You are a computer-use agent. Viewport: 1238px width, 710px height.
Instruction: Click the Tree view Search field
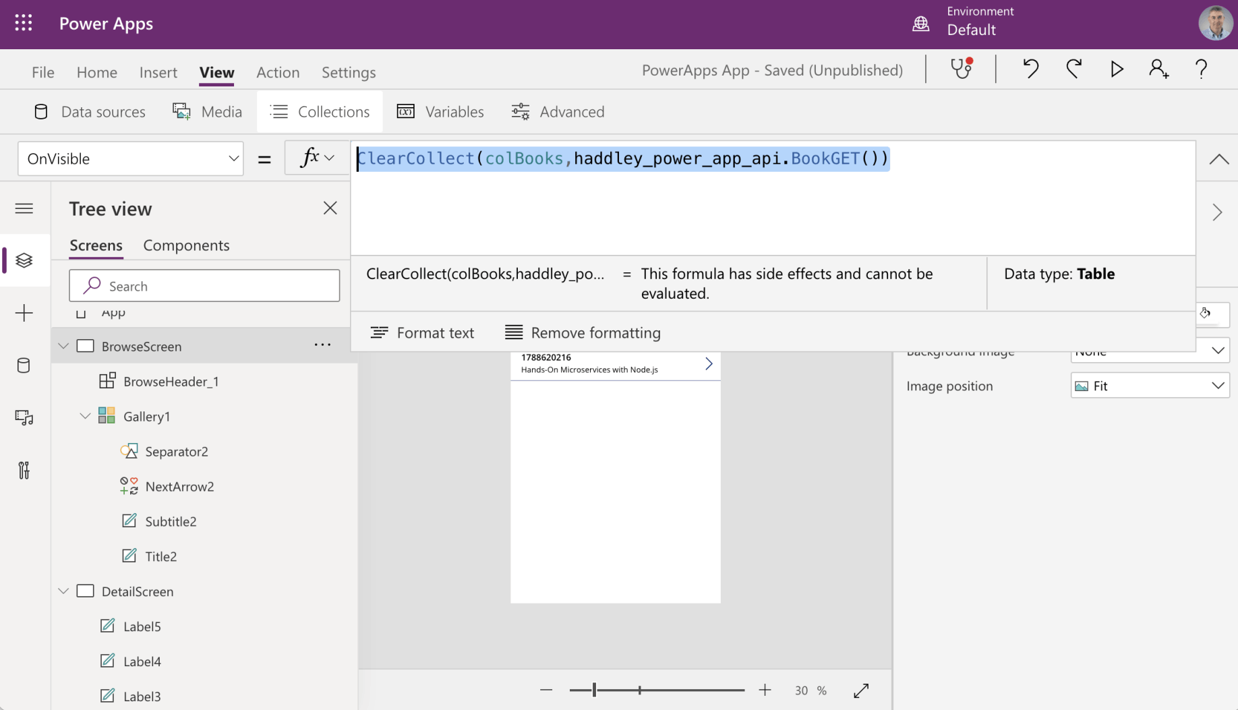coord(204,286)
